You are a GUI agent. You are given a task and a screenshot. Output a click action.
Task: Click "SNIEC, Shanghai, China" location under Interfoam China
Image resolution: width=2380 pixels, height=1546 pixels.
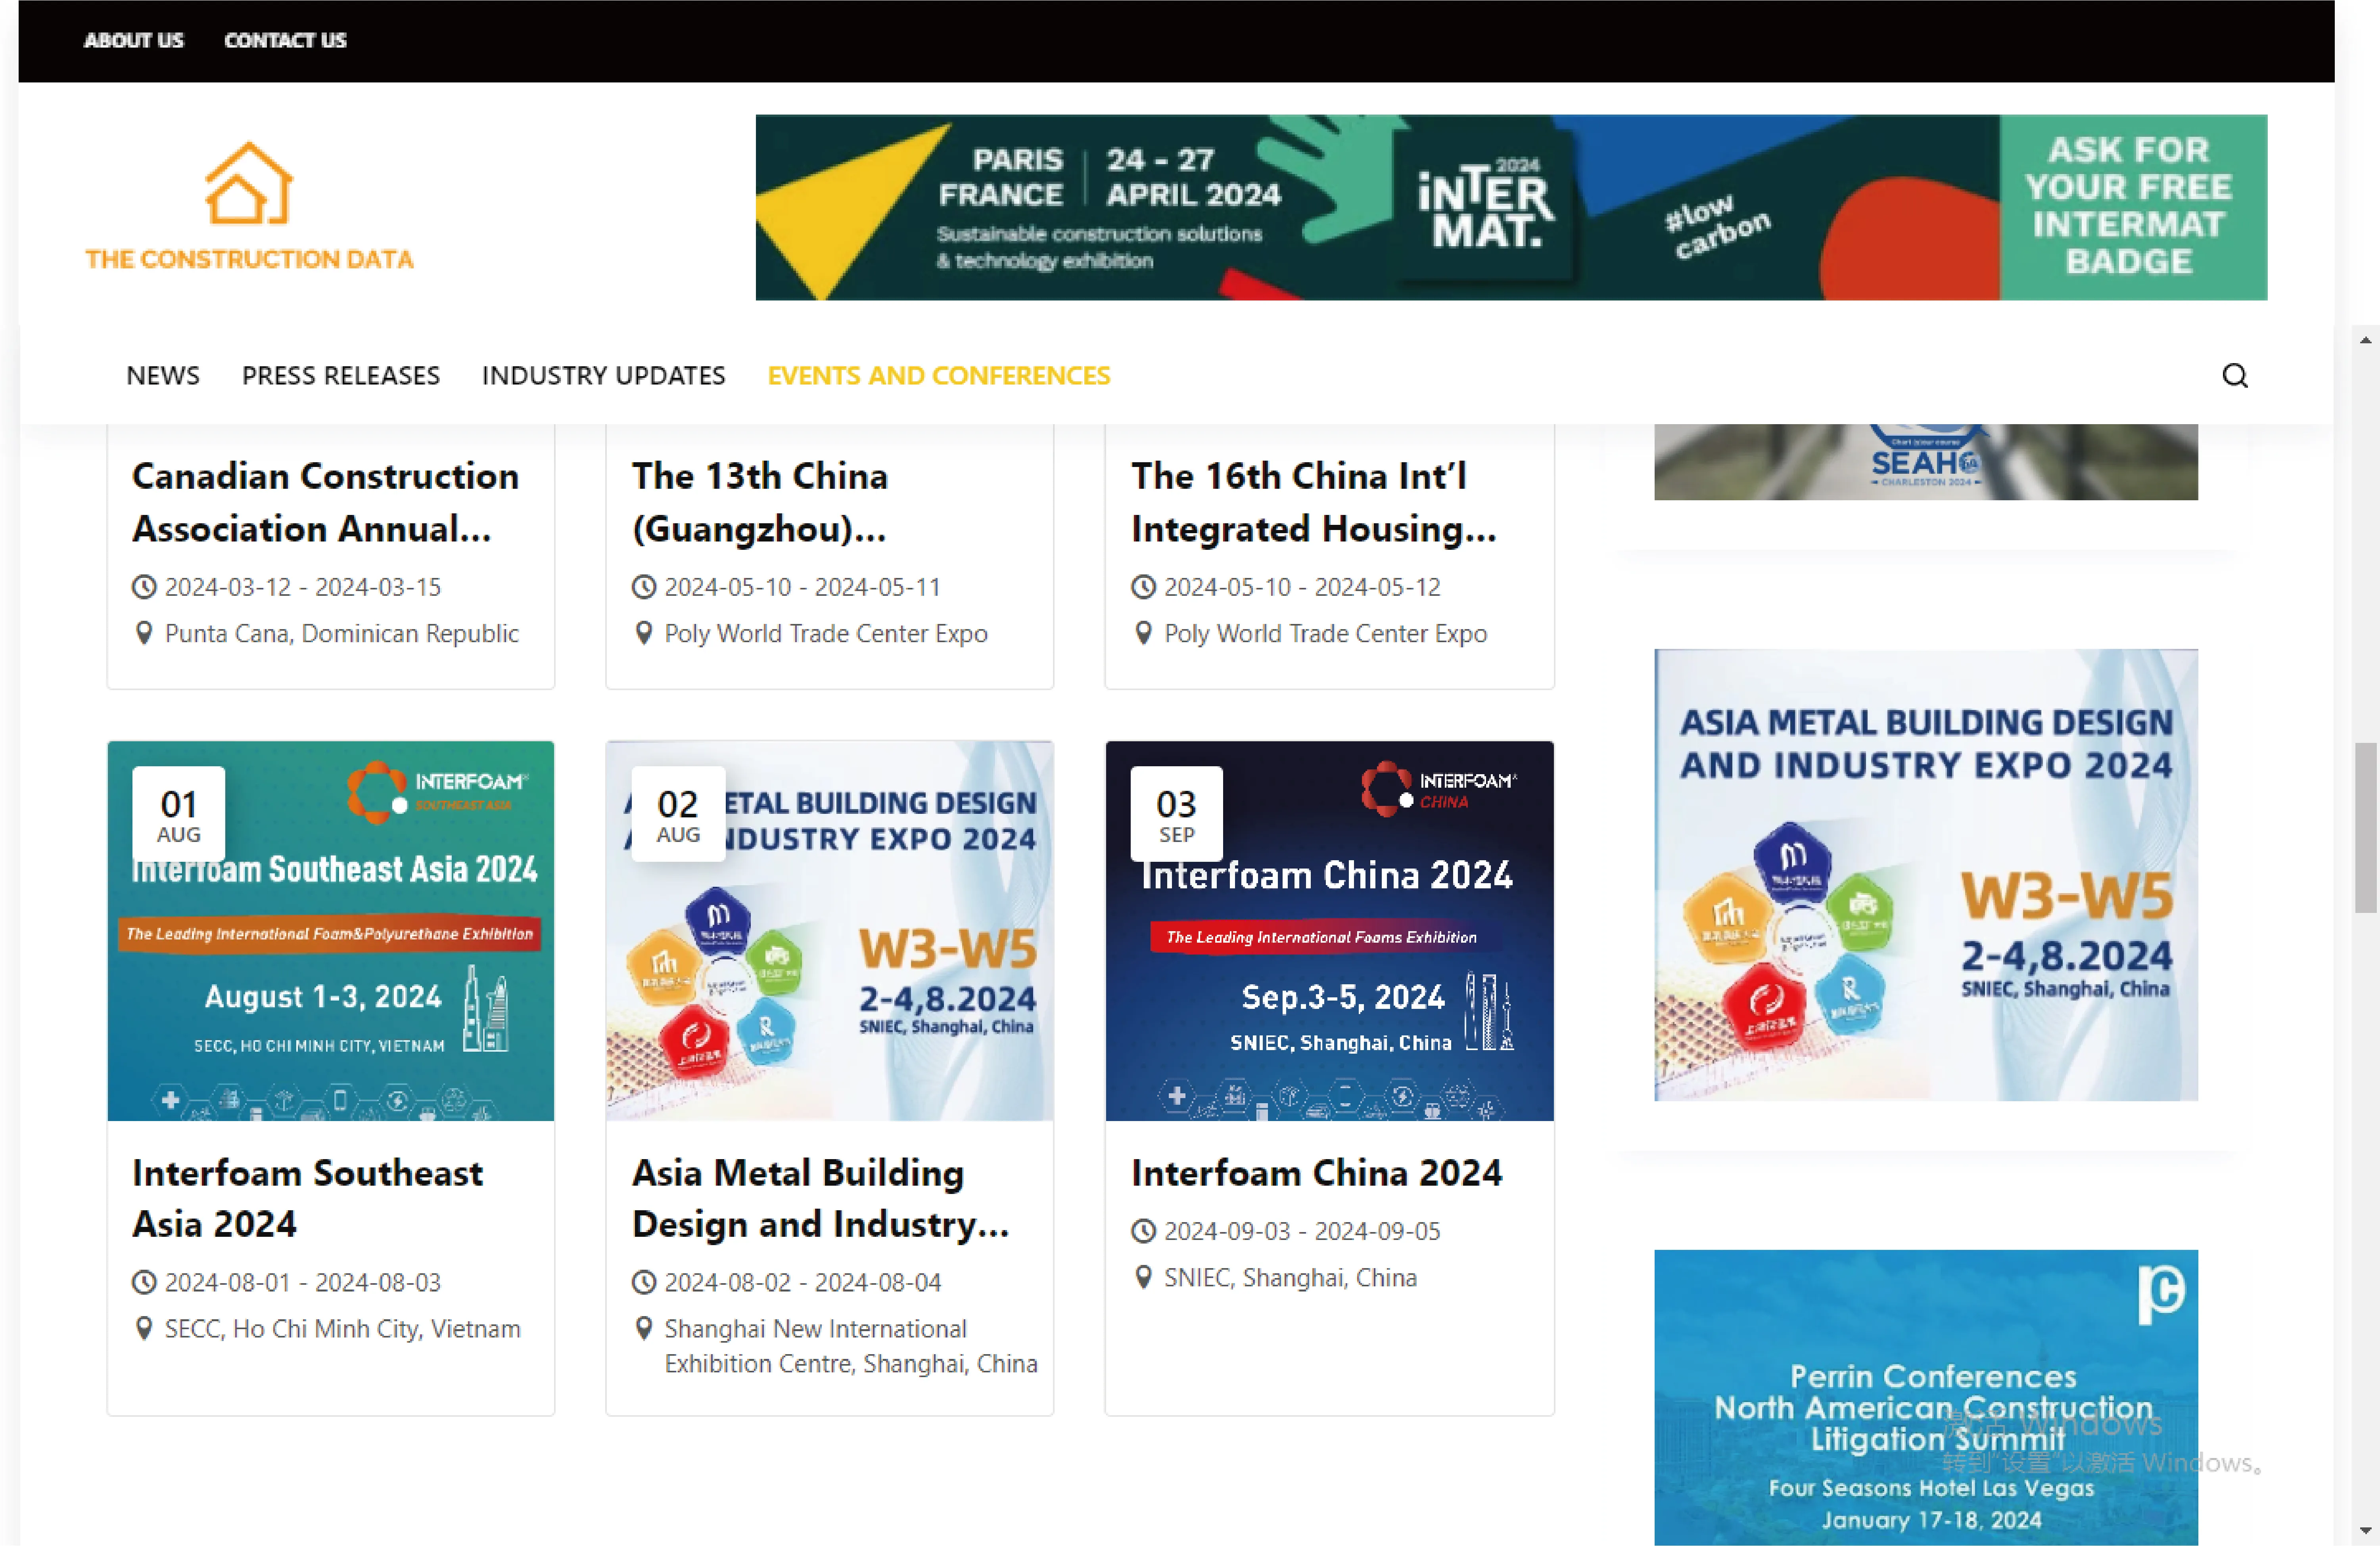tap(1290, 1278)
